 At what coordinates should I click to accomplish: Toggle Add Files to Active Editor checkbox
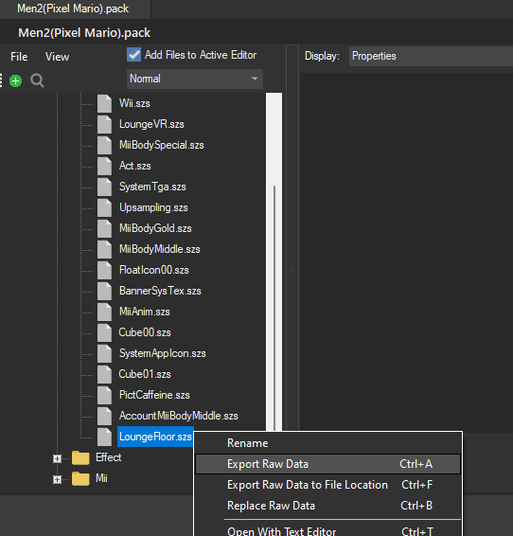[133, 55]
